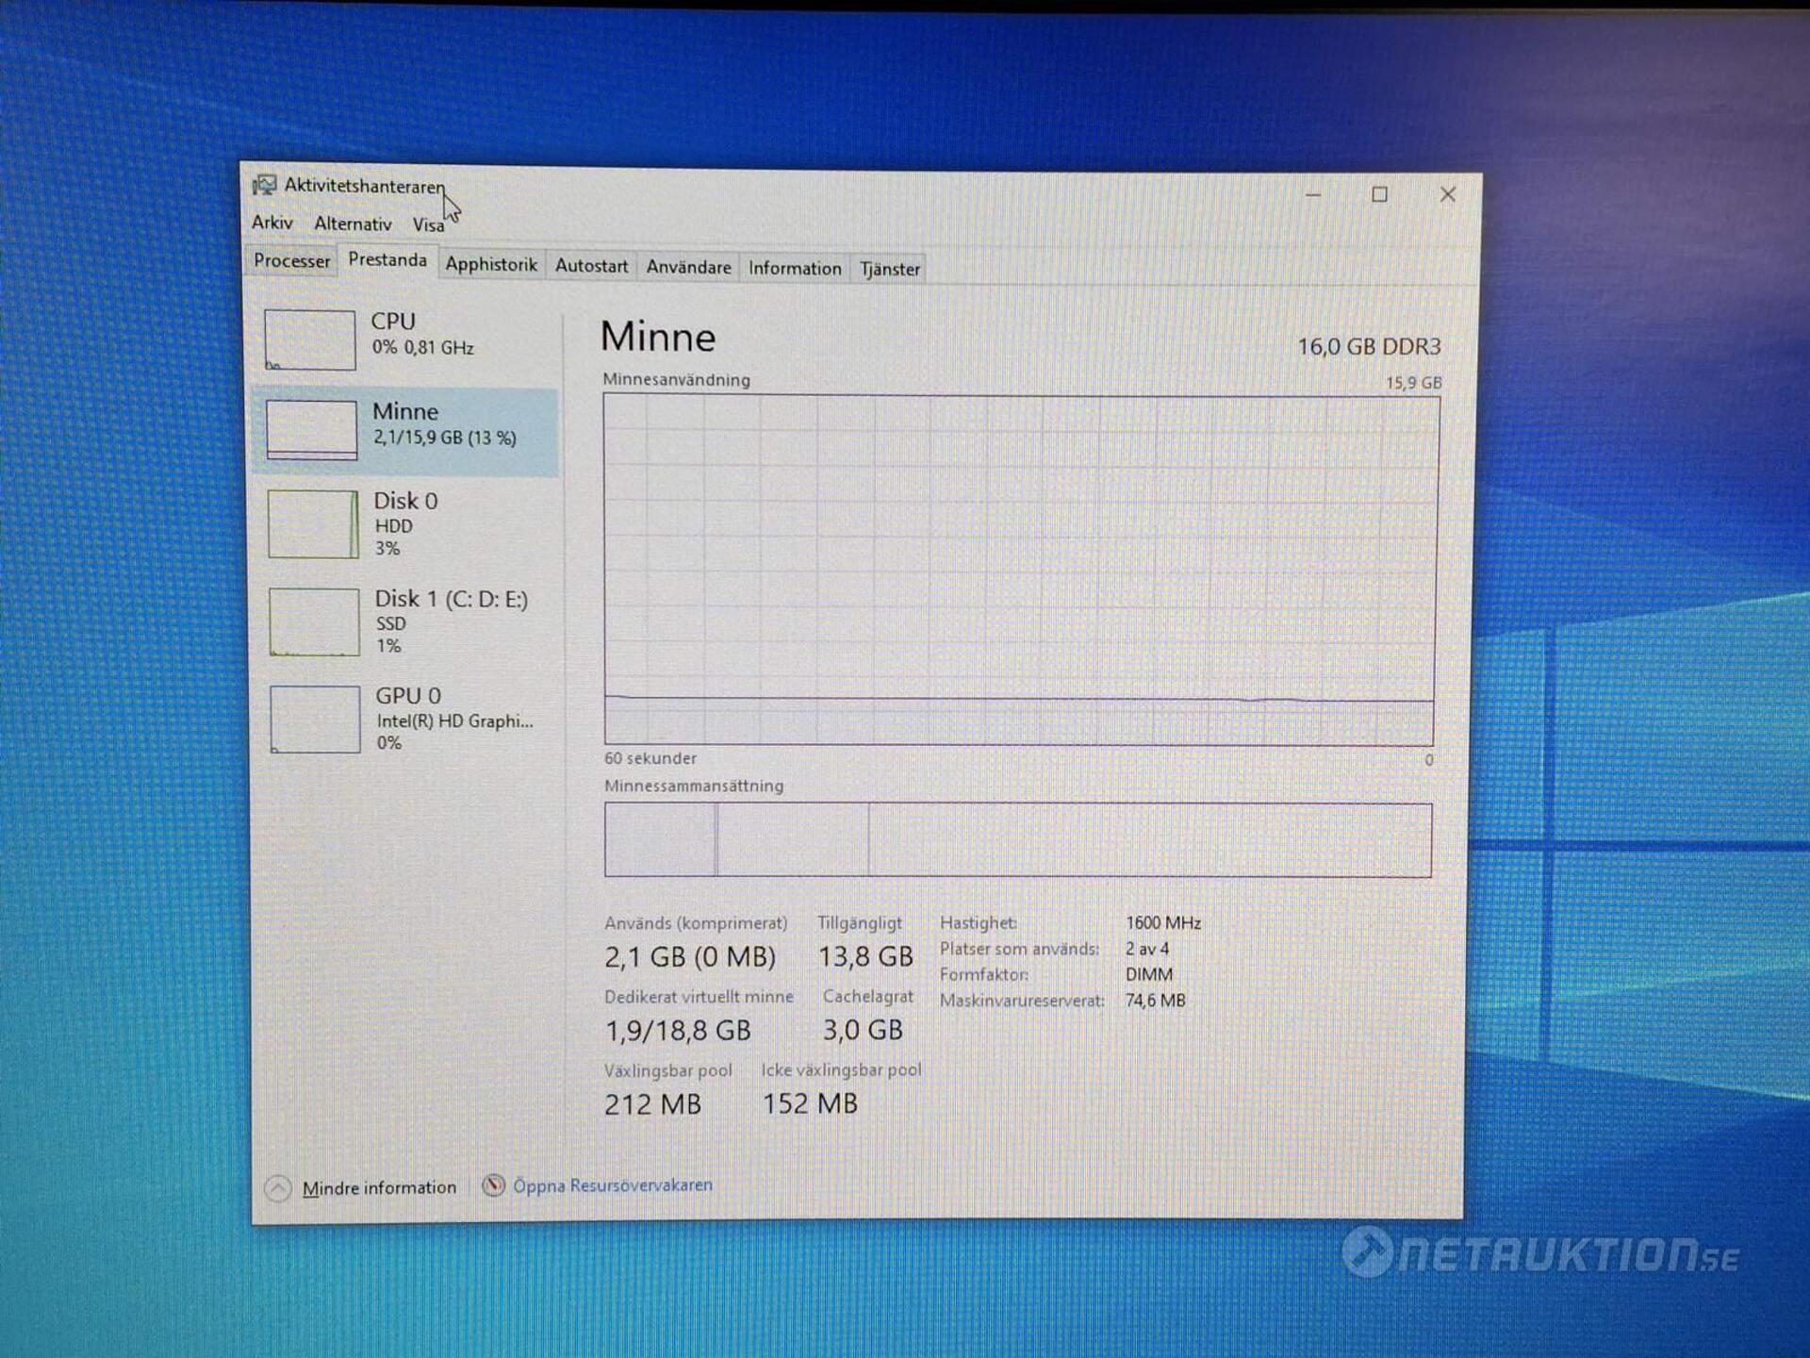The image size is (1810, 1358).
Task: Click the Mindre information button text
Action: pyautogui.click(x=379, y=1188)
